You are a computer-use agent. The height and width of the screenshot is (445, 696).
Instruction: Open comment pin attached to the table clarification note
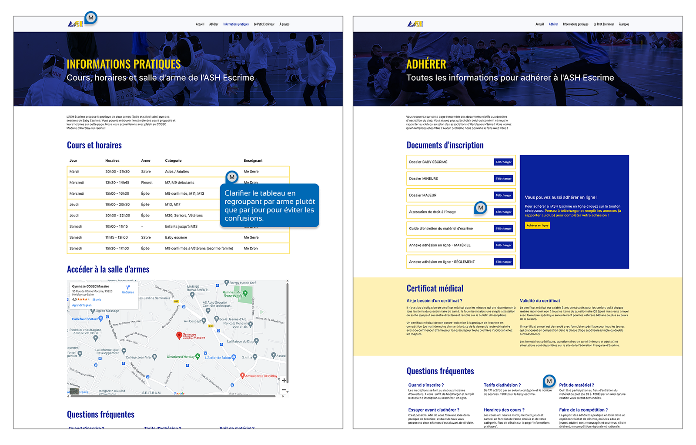pos(232,177)
